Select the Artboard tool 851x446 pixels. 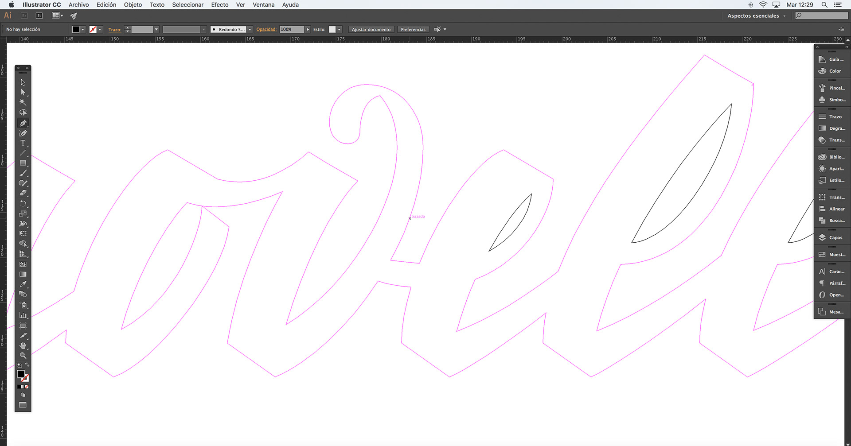pyautogui.click(x=23, y=326)
